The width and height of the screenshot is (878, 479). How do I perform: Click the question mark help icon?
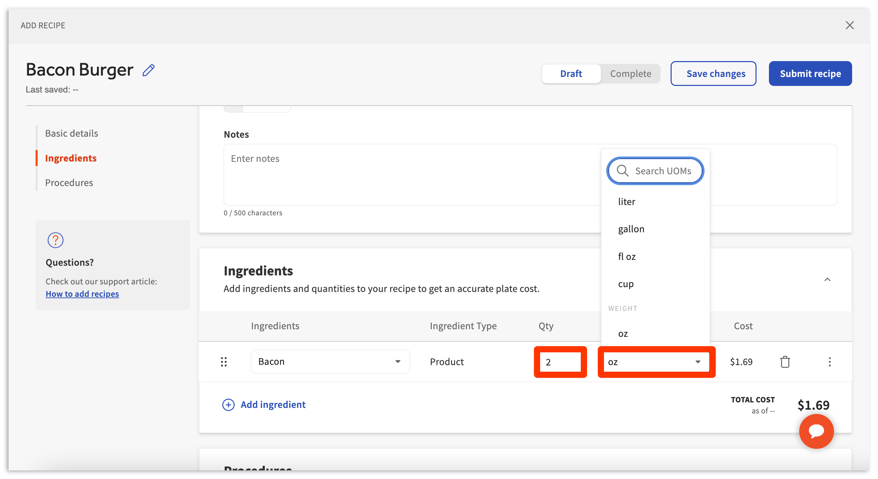55,240
